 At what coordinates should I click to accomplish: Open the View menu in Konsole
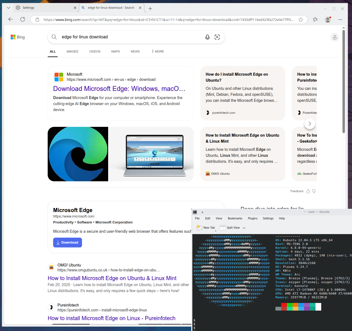click(x=219, y=218)
